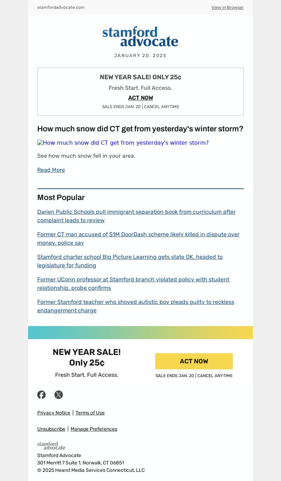Open the DoorDash scheme article link
Screen dimensions: 281x481
click(138, 238)
